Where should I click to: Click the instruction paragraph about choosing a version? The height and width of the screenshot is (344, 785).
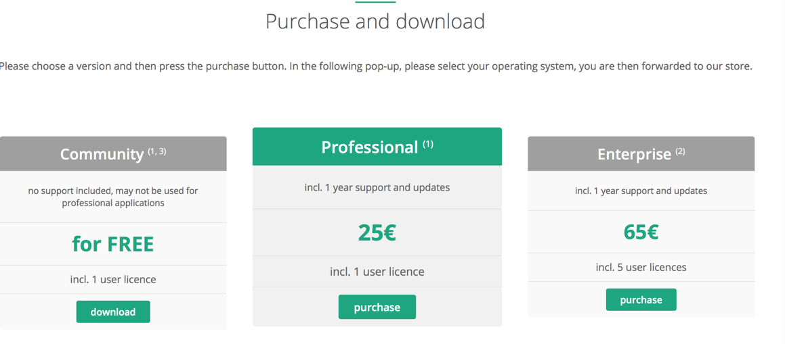(x=376, y=66)
